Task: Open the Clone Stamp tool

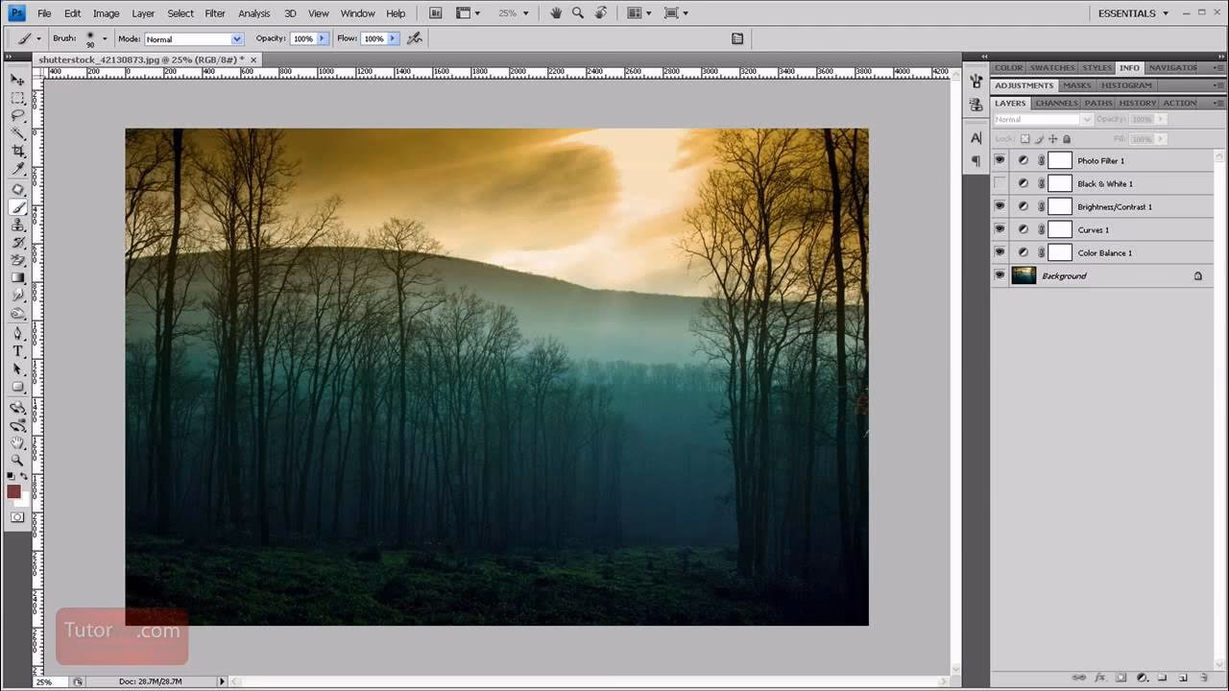Action: tap(17, 223)
